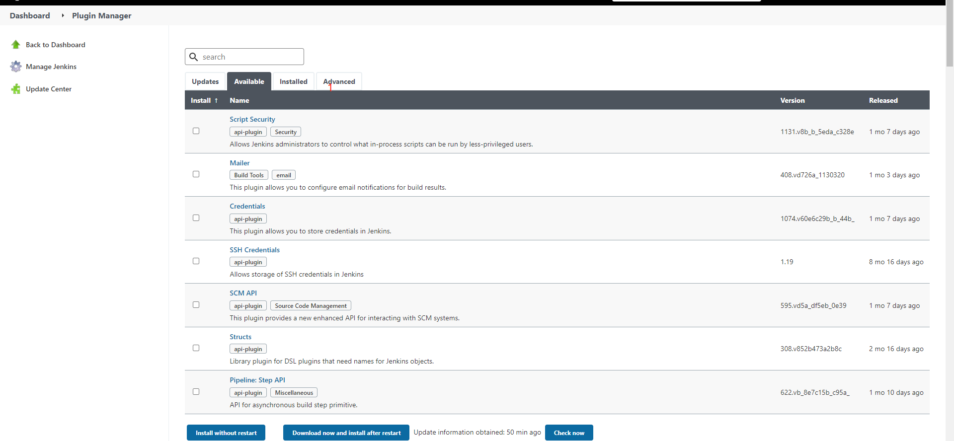The height and width of the screenshot is (441, 954).
Task: Sort by the Version column header
Action: coord(793,100)
